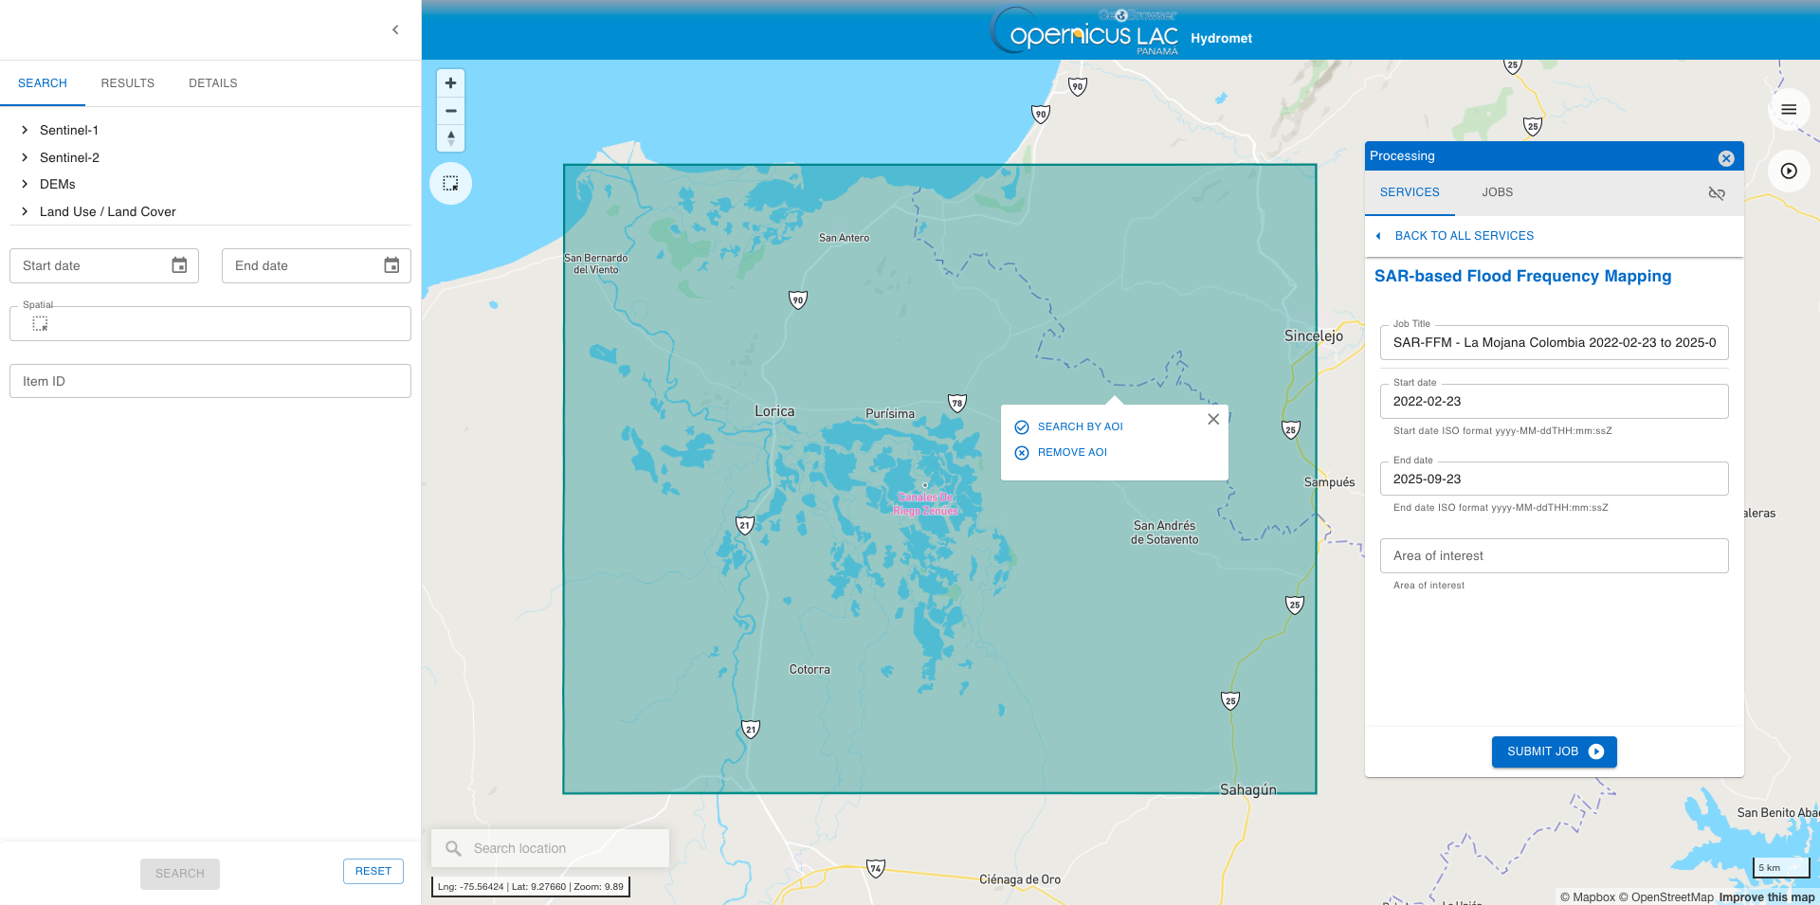Image resolution: width=1820 pixels, height=905 pixels.
Task: Close the Processing panel
Action: pyautogui.click(x=1726, y=158)
